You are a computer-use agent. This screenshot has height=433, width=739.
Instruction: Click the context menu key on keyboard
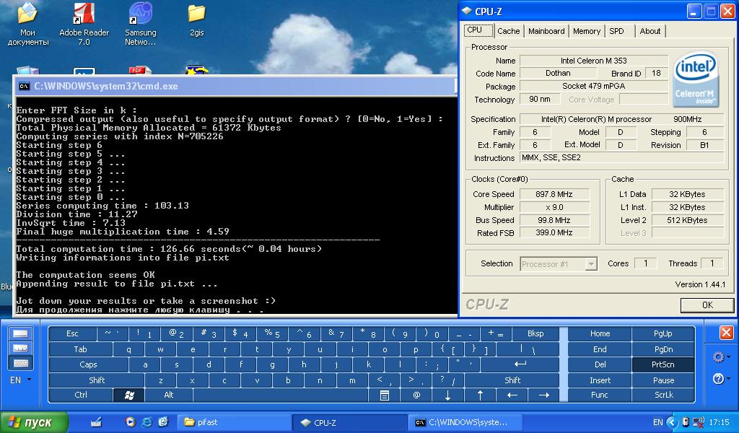[x=384, y=395]
